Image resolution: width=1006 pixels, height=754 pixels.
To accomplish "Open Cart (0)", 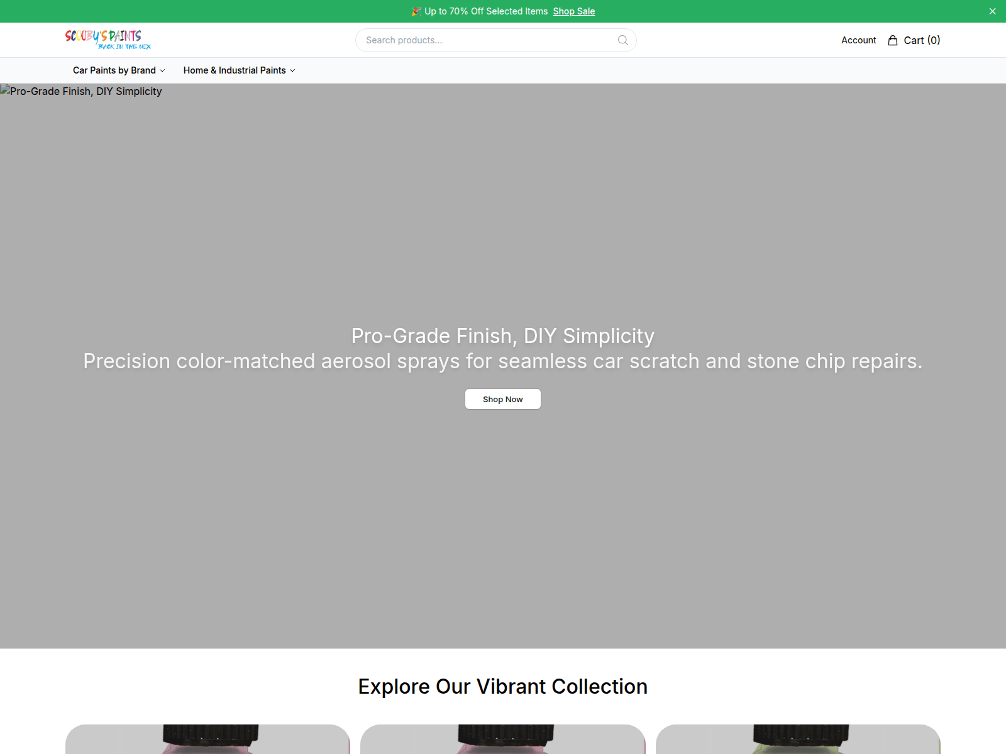I will point(914,40).
